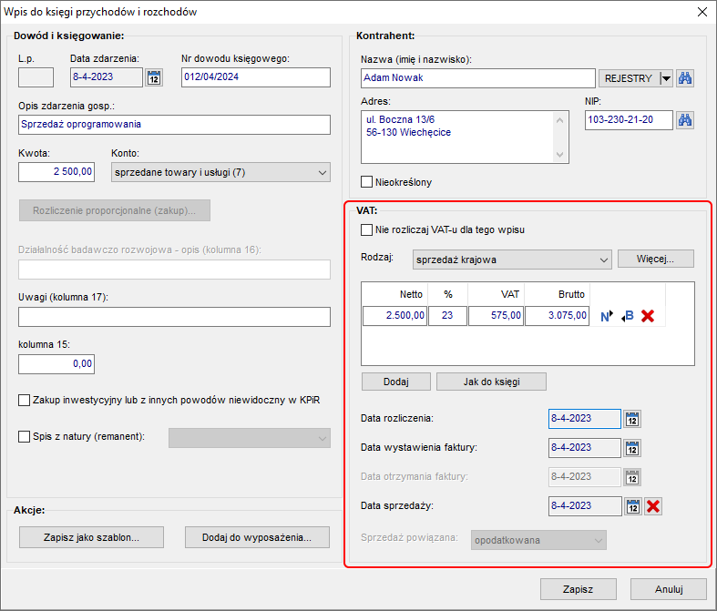Open calendar for Data otrzymania faktury

632,477
